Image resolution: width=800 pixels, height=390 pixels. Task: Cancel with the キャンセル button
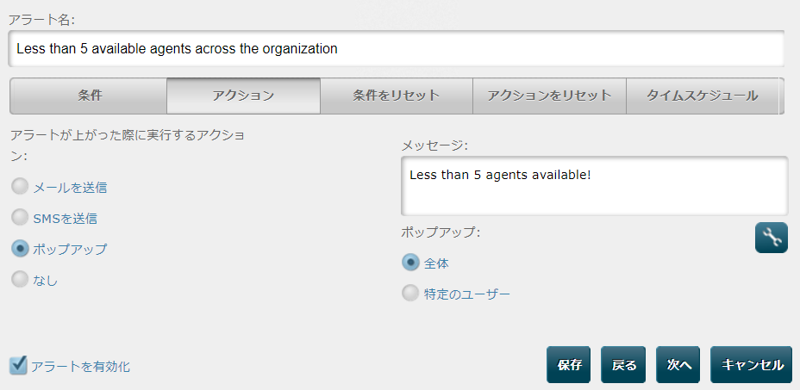pos(751,364)
